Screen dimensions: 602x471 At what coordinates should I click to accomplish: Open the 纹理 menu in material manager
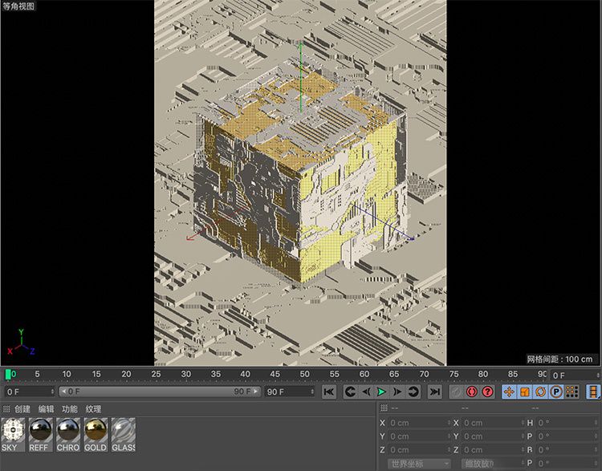point(93,409)
